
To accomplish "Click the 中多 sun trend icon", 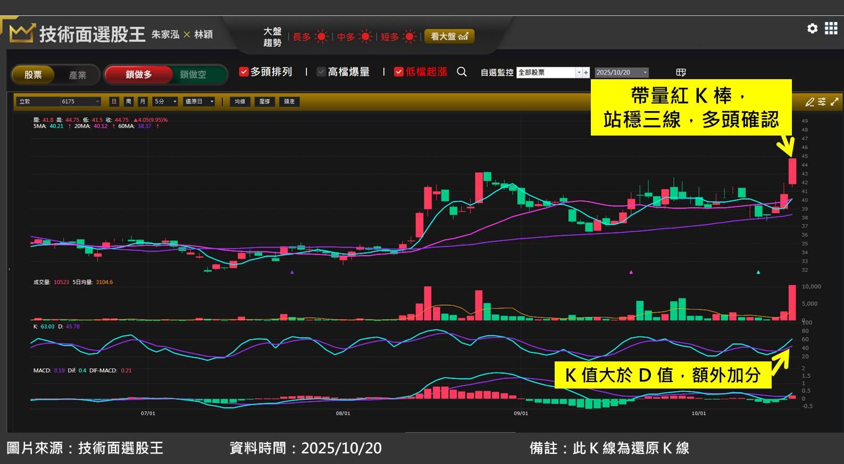I will click(x=365, y=37).
